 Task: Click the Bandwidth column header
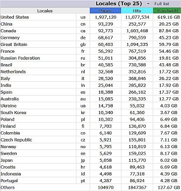169,11
